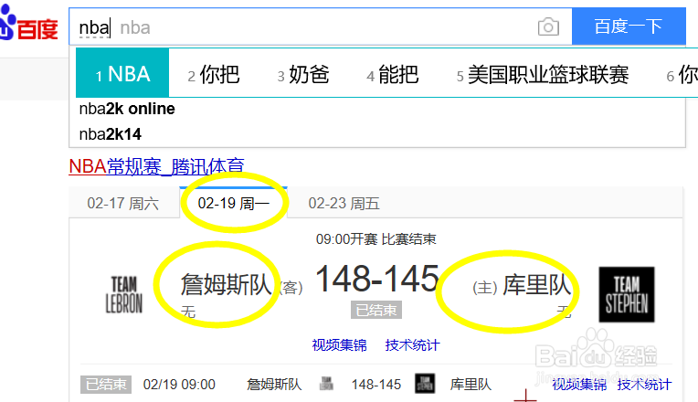Click the Baidu logo
This screenshot has height=402, width=698.
tap(28, 24)
